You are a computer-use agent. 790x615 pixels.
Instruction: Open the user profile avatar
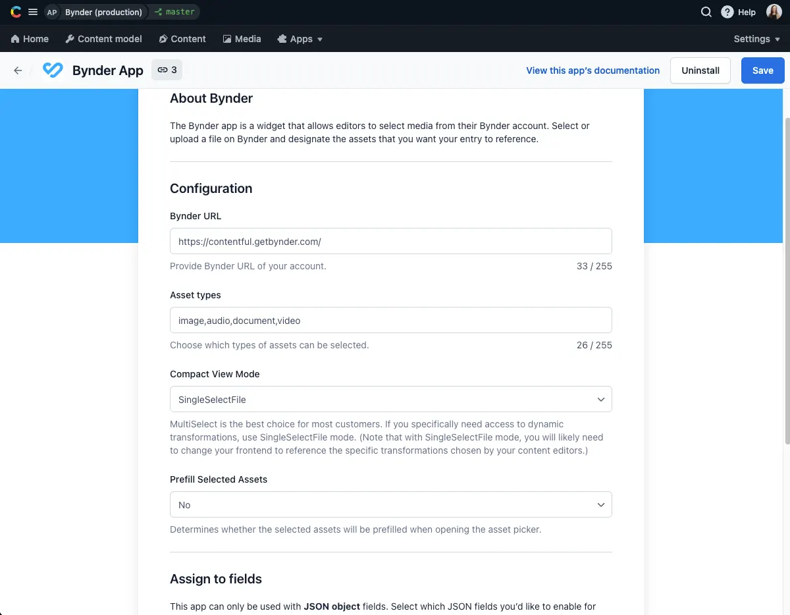coord(774,12)
